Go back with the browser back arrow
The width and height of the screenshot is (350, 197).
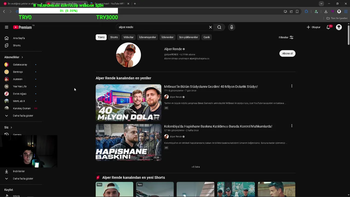(x=4, y=11)
